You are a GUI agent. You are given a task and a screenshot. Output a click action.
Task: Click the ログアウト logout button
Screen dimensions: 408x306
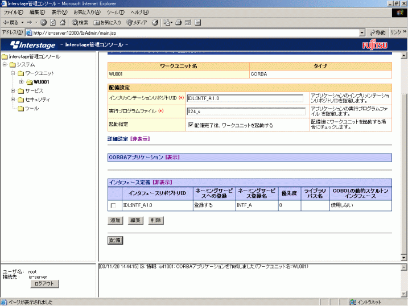coord(44,284)
